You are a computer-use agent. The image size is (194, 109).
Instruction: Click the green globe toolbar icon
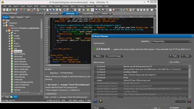tap(100, 10)
